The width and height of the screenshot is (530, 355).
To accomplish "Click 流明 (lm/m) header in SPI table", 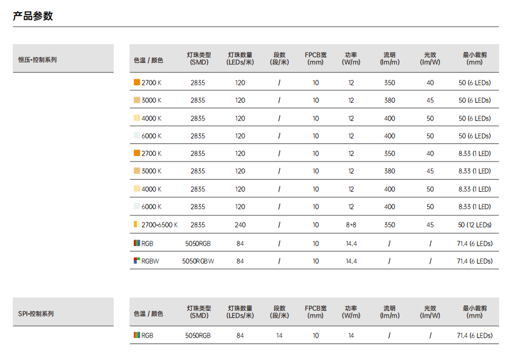I will pyautogui.click(x=390, y=312).
